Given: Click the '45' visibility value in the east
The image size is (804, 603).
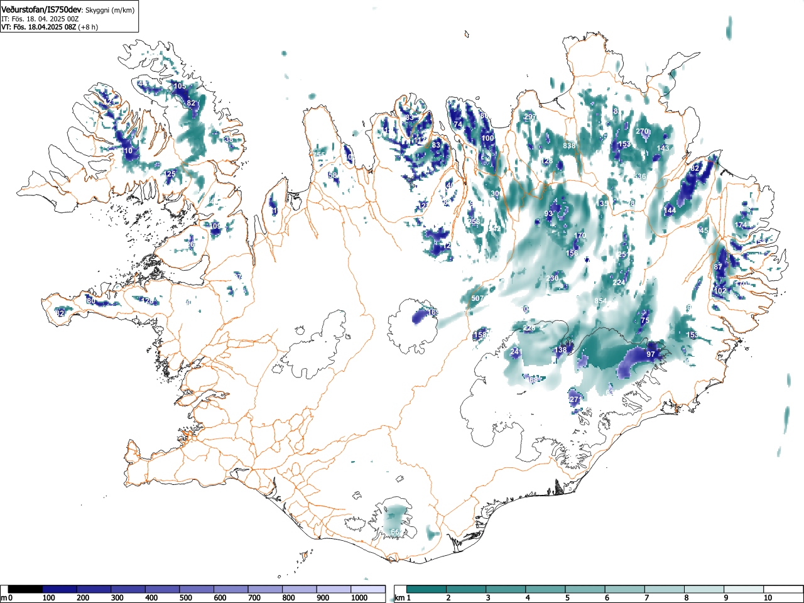Looking at the screenshot, I should pos(703,231).
